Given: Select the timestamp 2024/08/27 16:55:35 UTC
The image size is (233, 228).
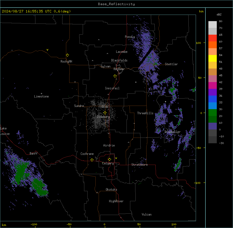Looking at the screenshot, I should [27, 11].
